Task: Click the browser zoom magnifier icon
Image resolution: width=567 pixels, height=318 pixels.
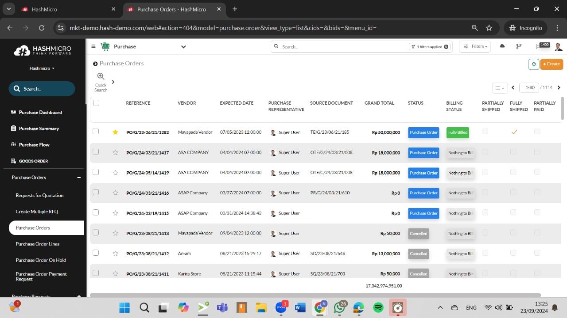Action: pyautogui.click(x=475, y=28)
